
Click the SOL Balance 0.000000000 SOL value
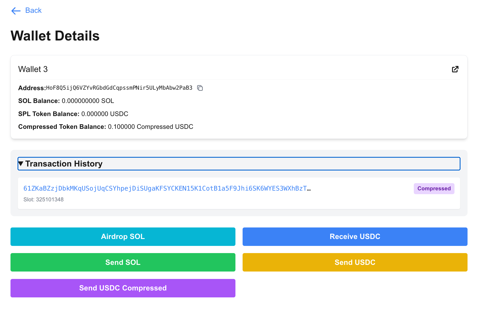point(88,101)
